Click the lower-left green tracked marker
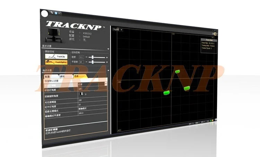Viewport: 260px width, 157px height. click(x=166, y=93)
